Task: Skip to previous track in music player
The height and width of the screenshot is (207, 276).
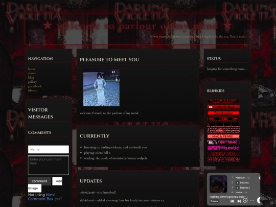Action: coord(232,201)
